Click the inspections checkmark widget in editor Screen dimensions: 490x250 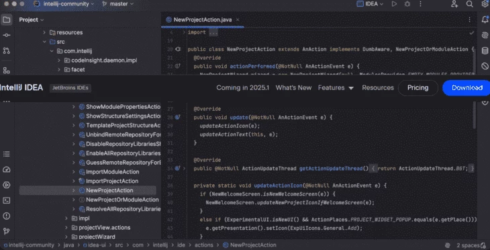[x=472, y=32]
